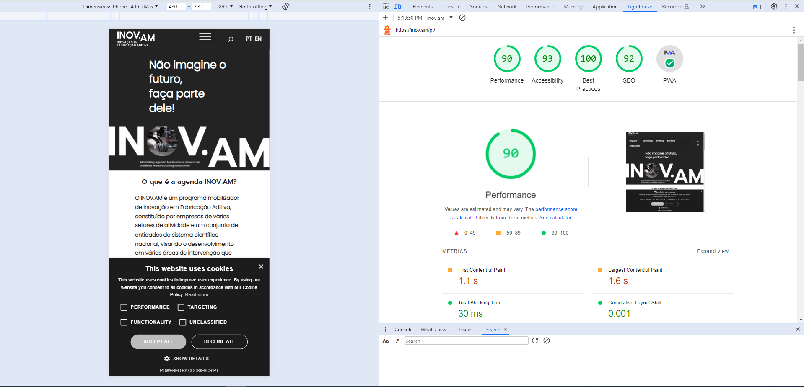Image resolution: width=804 pixels, height=387 pixels.
Task: Click the website search magnifier icon
Action: point(230,39)
